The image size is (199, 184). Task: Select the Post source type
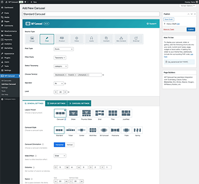(x=47, y=39)
